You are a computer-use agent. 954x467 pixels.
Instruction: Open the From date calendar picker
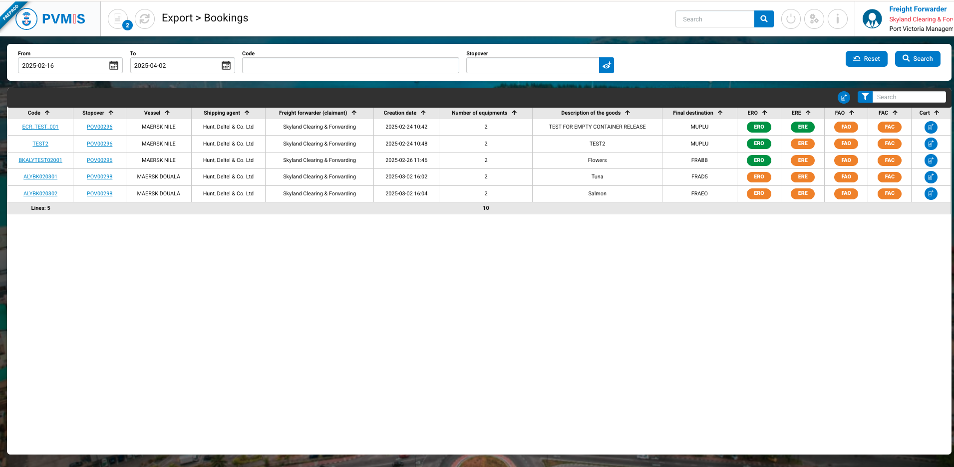click(114, 65)
